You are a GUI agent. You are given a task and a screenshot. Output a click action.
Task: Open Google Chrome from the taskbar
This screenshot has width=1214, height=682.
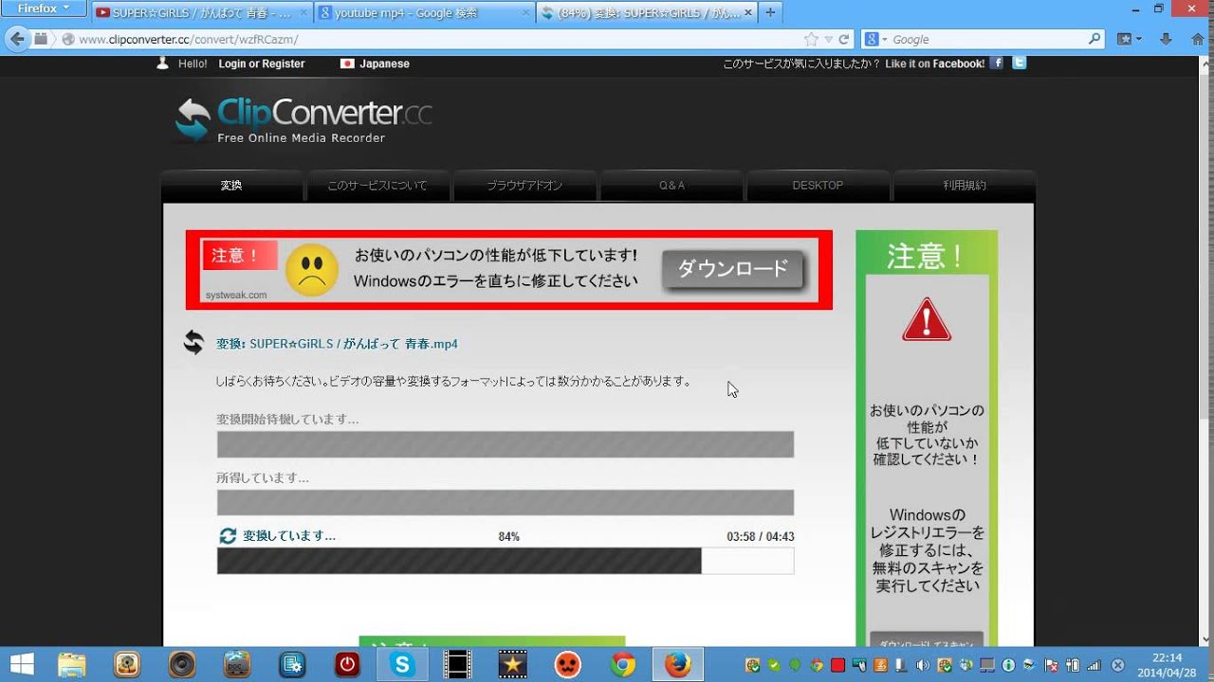(623, 664)
